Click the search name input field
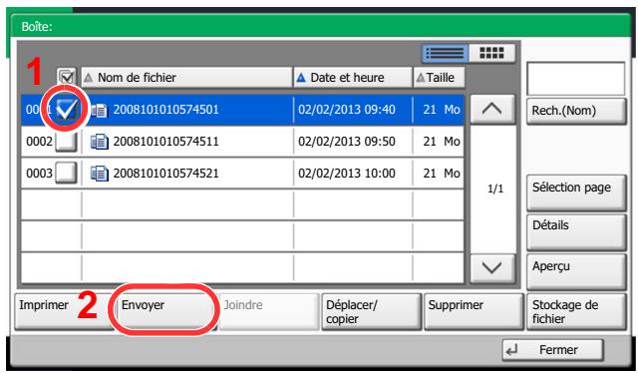 576,79
